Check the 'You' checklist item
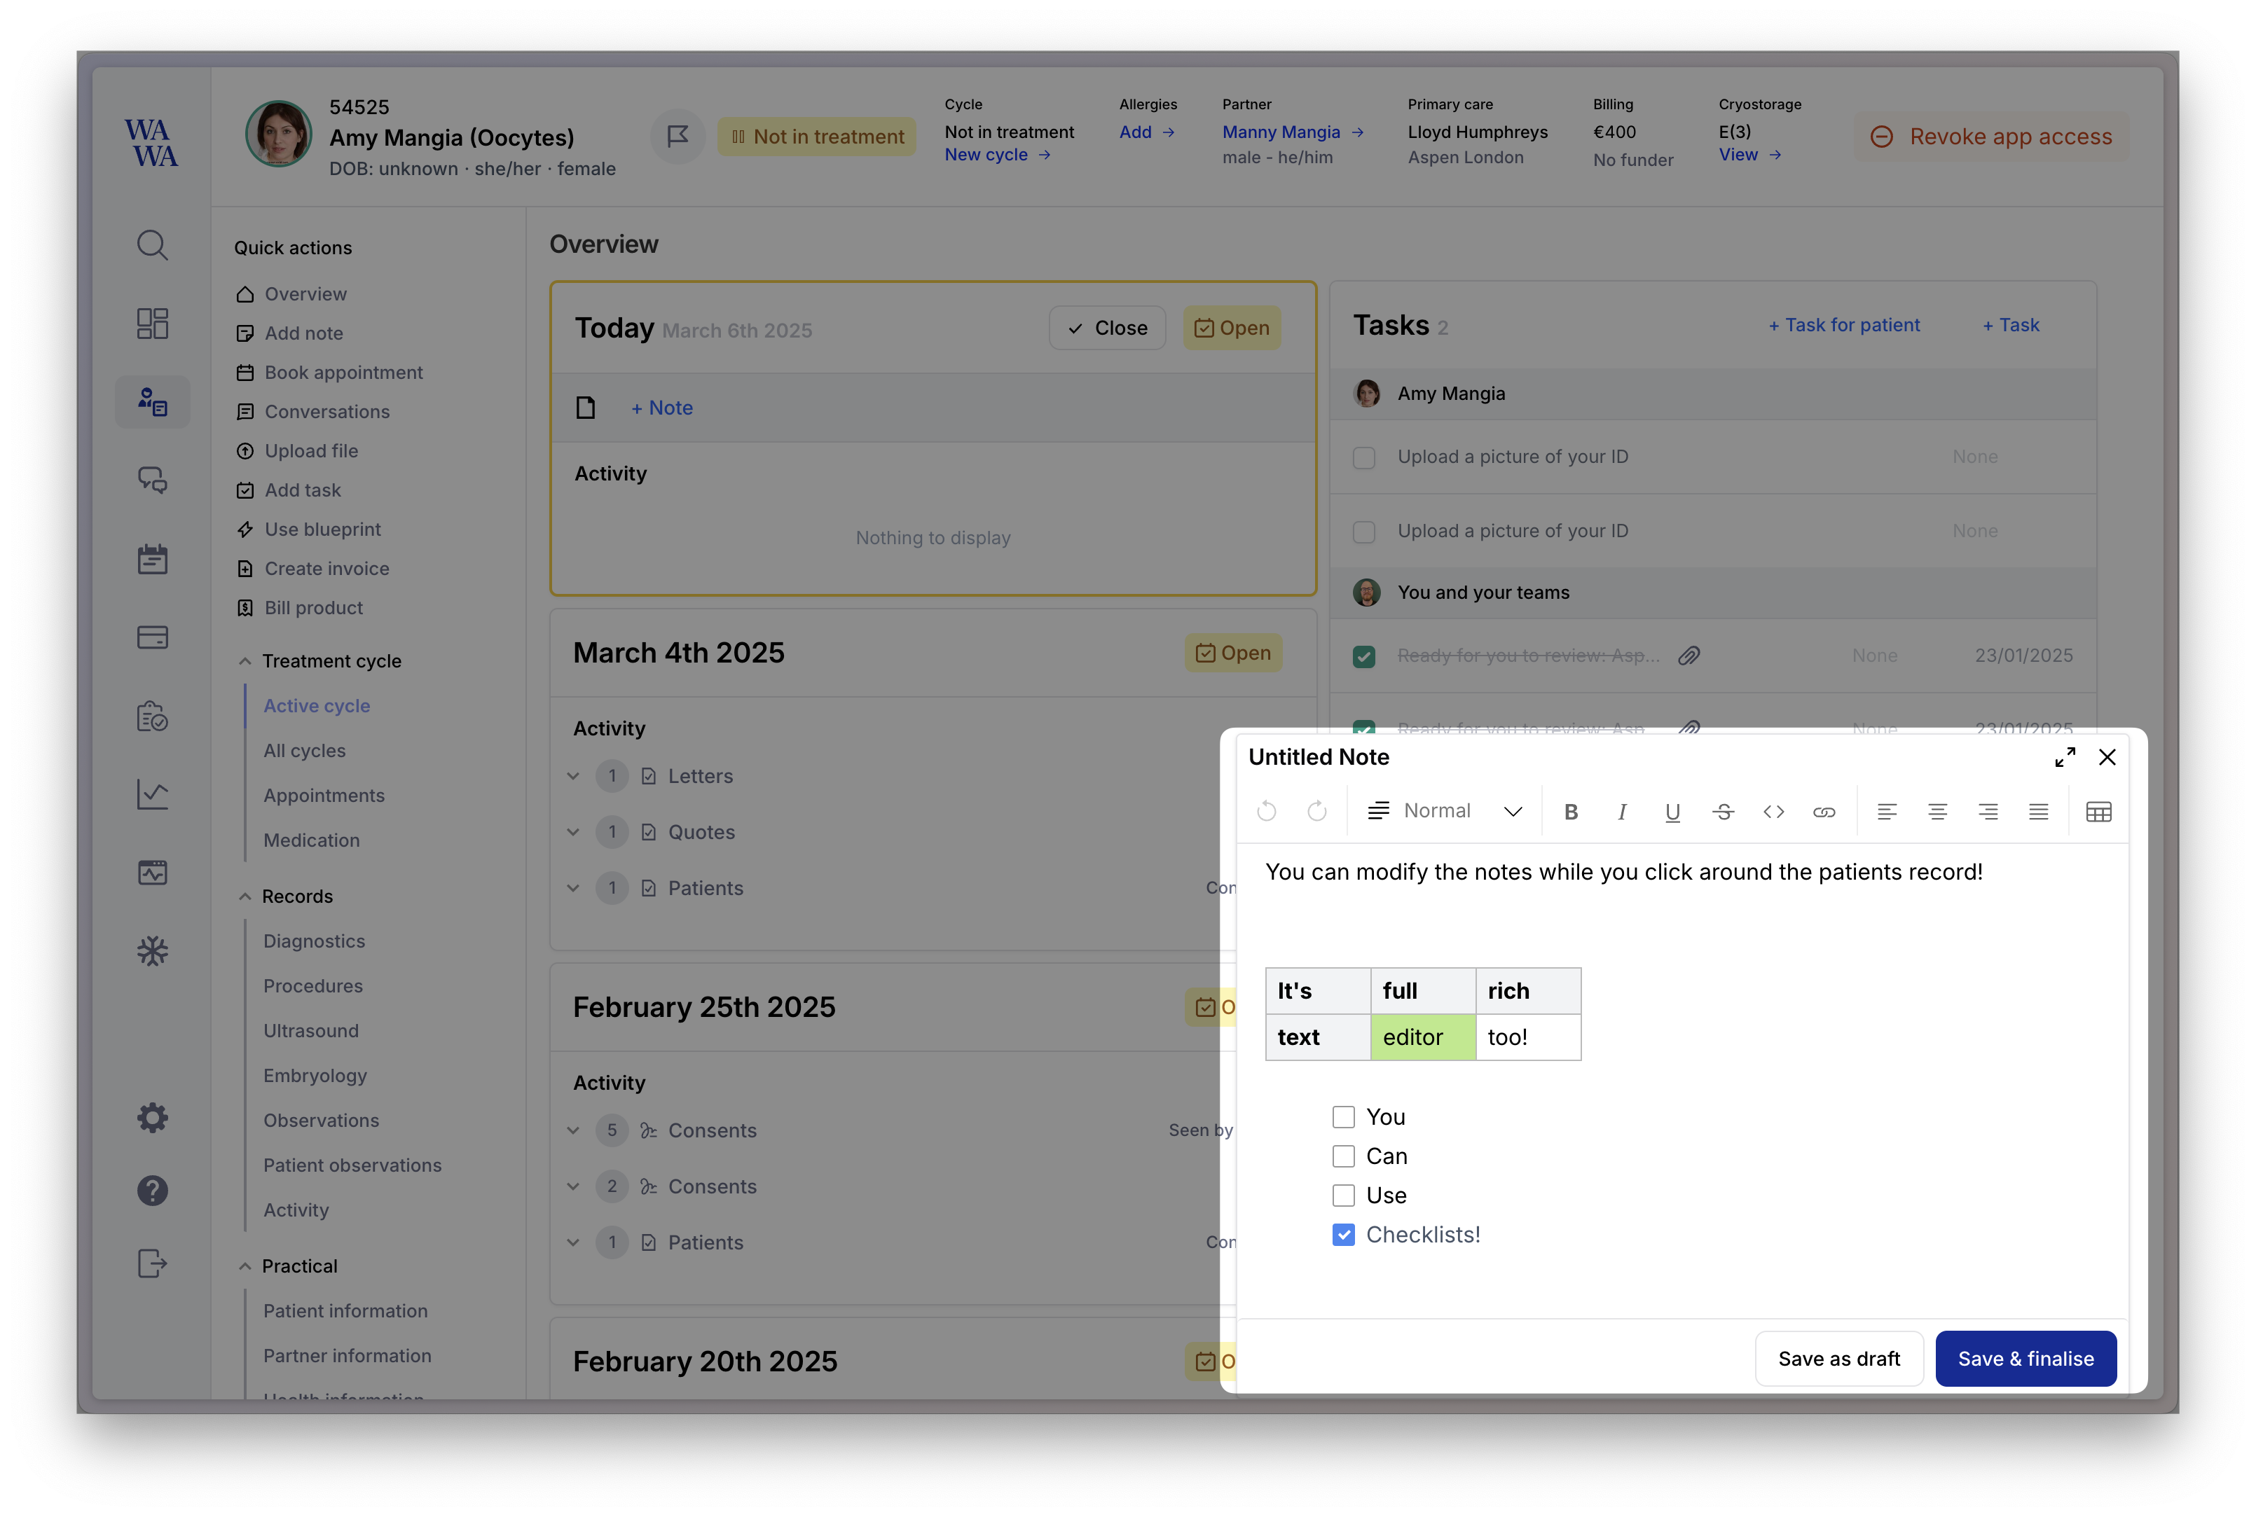Screen dimensions: 2256x1517 [x=1343, y=1116]
